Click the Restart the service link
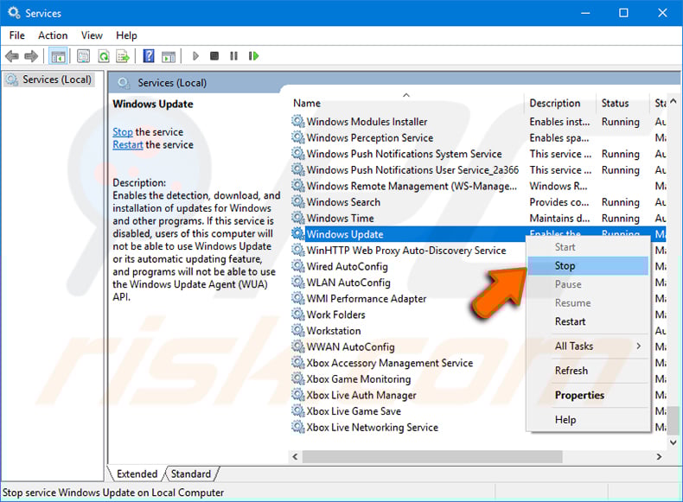 128,144
